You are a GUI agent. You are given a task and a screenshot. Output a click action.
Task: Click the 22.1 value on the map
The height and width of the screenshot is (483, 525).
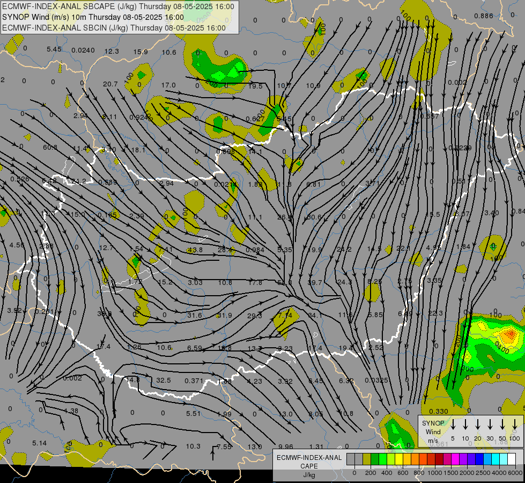click(x=403, y=248)
